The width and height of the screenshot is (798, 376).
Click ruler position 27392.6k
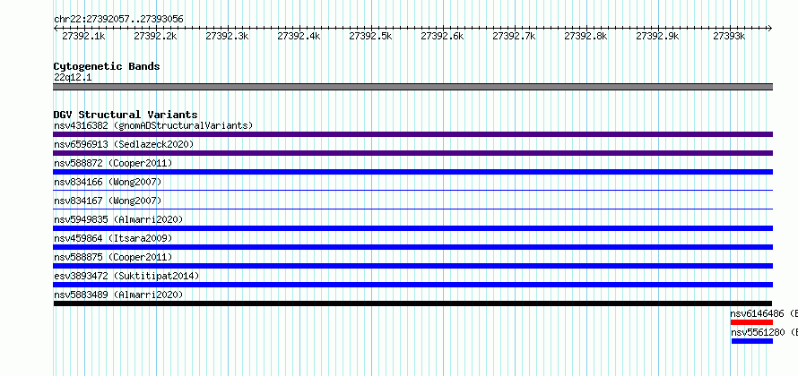tap(442, 36)
